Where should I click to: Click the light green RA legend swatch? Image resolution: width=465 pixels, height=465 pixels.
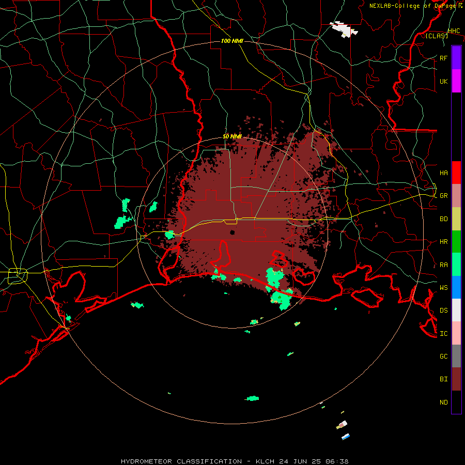click(x=456, y=265)
